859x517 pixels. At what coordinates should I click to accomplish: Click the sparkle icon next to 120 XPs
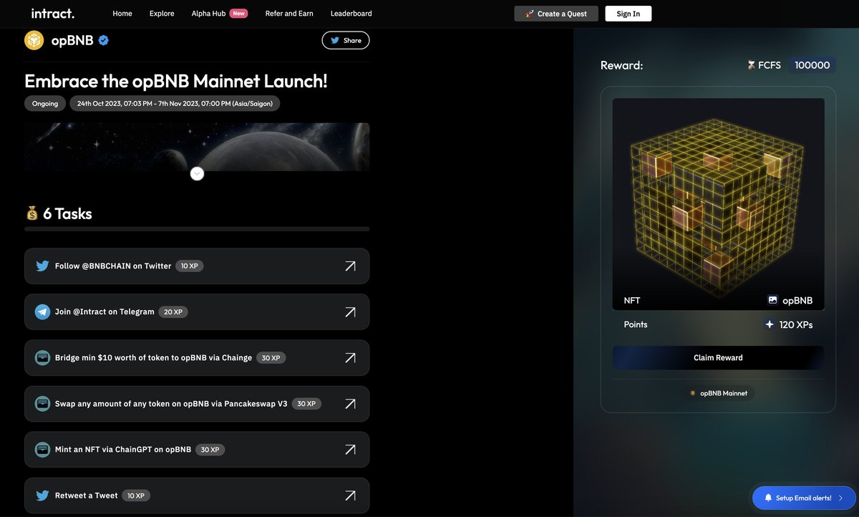(x=770, y=324)
